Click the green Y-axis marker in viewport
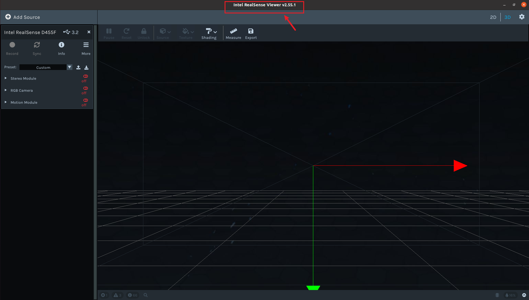The image size is (529, 300). (x=313, y=288)
